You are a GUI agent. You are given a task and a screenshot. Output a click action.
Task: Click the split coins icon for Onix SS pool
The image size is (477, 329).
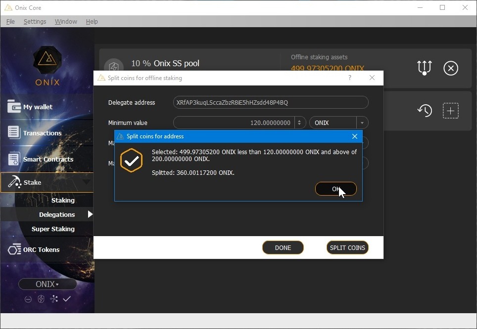tap(425, 68)
